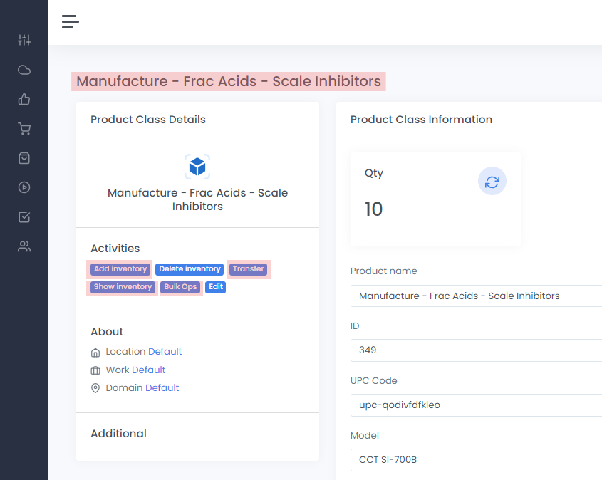This screenshot has width=602, height=480.
Task: Click the blue product cube image
Action: click(x=197, y=167)
